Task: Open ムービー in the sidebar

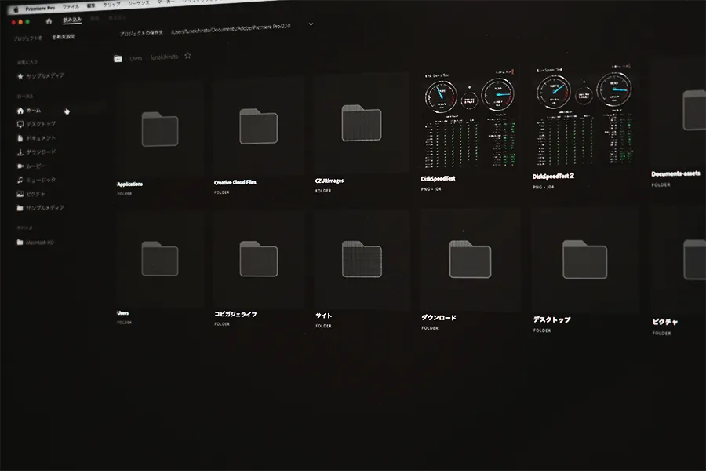Action: (31, 166)
